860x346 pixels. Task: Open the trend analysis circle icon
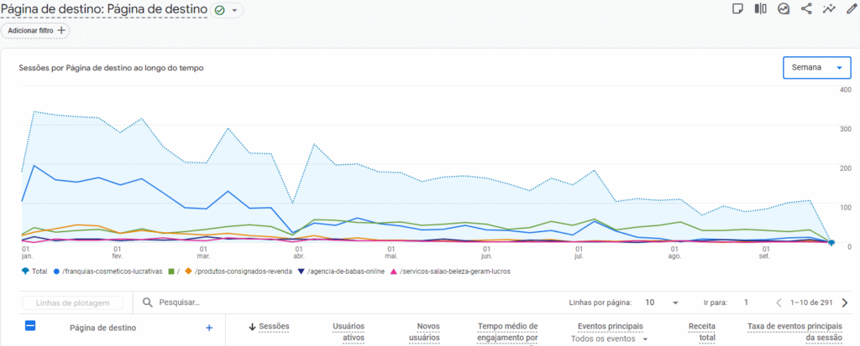(x=784, y=9)
